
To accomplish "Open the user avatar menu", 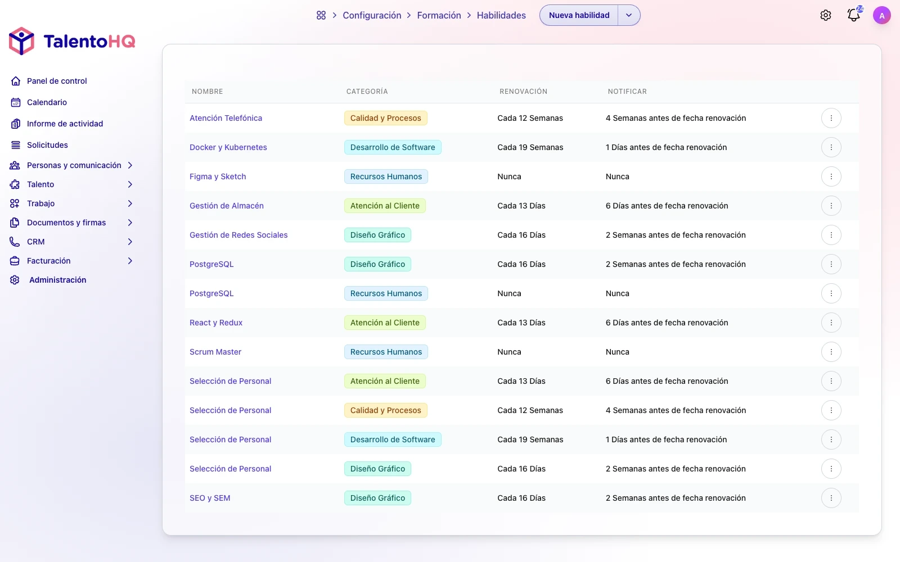I will pos(882,15).
